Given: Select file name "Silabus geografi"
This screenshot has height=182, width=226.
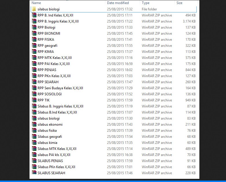Looking at the screenshot, I should pos(50,137).
